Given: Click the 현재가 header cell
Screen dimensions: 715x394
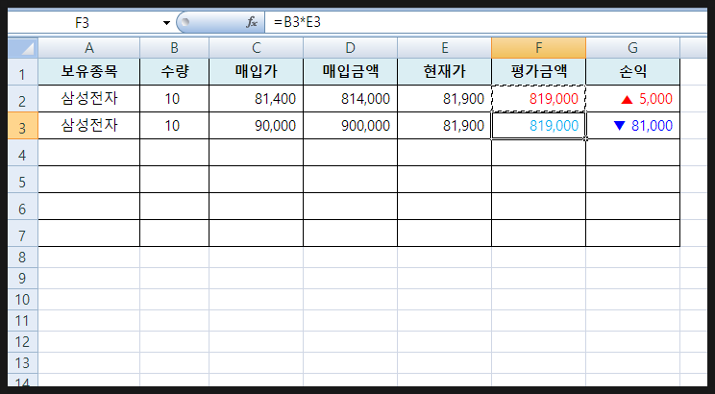Looking at the screenshot, I should tap(445, 72).
